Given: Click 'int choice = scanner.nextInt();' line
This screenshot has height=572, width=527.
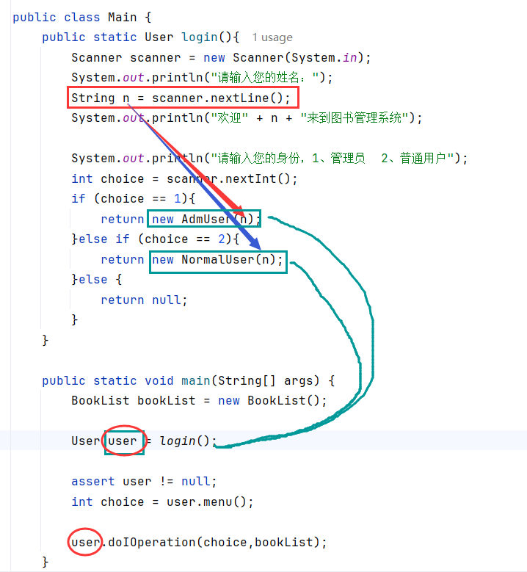Looking at the screenshot, I should (x=184, y=178).
